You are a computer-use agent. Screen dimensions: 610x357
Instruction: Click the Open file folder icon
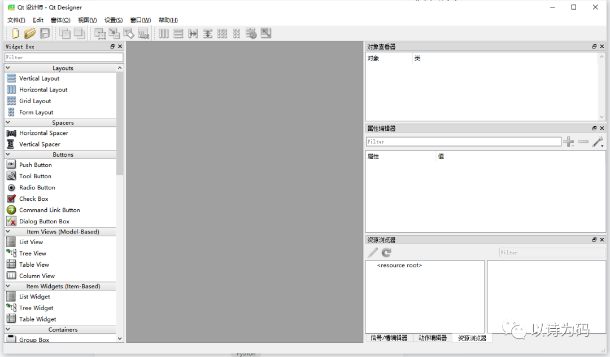point(30,33)
